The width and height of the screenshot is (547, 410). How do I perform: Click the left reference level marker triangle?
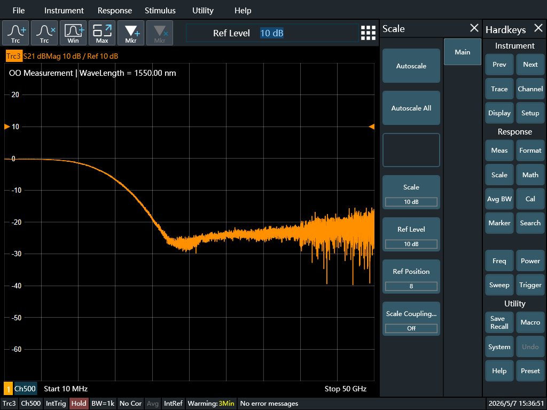tap(7, 127)
